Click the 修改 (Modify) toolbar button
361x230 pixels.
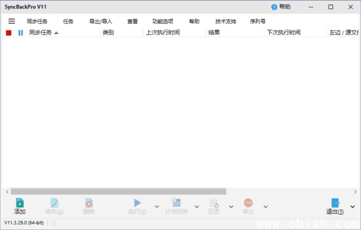click(54, 206)
